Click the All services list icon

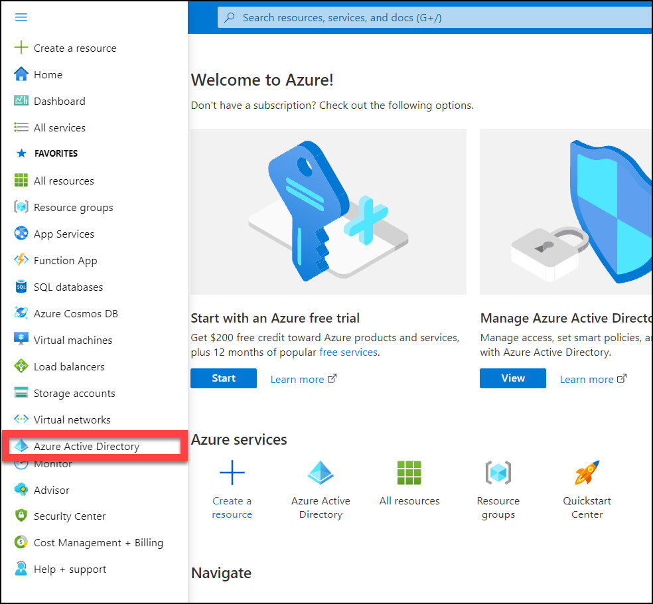21,127
